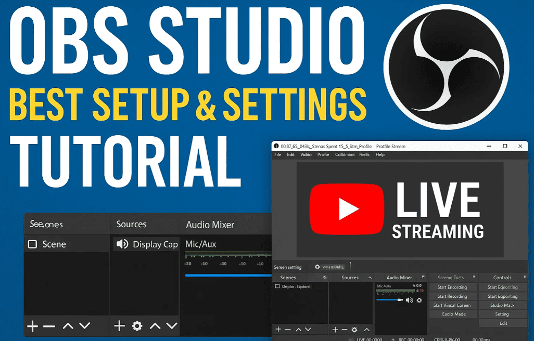The width and height of the screenshot is (534, 341).
Task: Collapse the Audio Miner panel
Action: pos(423,277)
